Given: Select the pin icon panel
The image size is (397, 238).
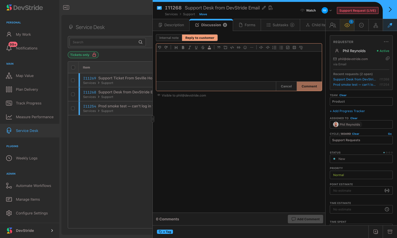Looking at the screenshot, I should click(390, 25).
